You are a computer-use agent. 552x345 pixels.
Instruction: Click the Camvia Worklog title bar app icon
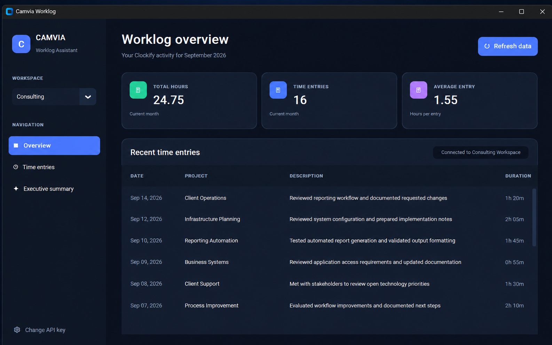point(9,11)
